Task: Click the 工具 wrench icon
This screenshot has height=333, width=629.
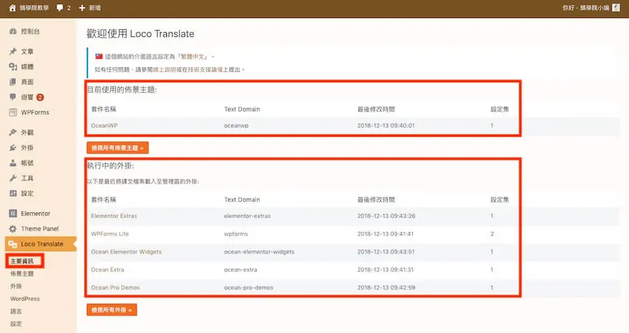Action: pyautogui.click(x=13, y=178)
